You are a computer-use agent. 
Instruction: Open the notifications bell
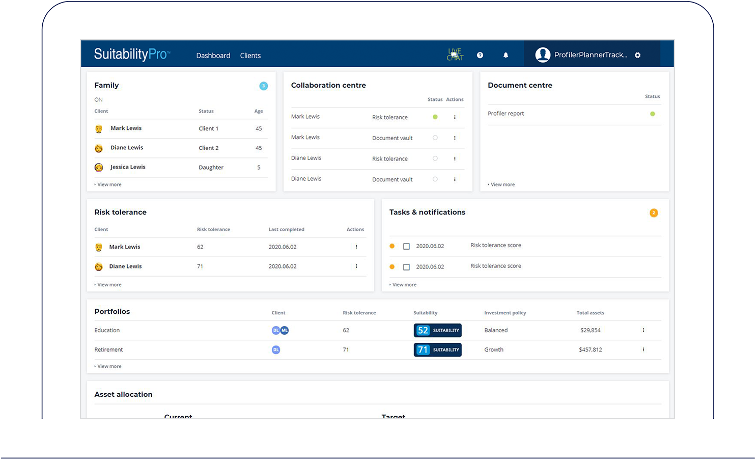(x=506, y=55)
